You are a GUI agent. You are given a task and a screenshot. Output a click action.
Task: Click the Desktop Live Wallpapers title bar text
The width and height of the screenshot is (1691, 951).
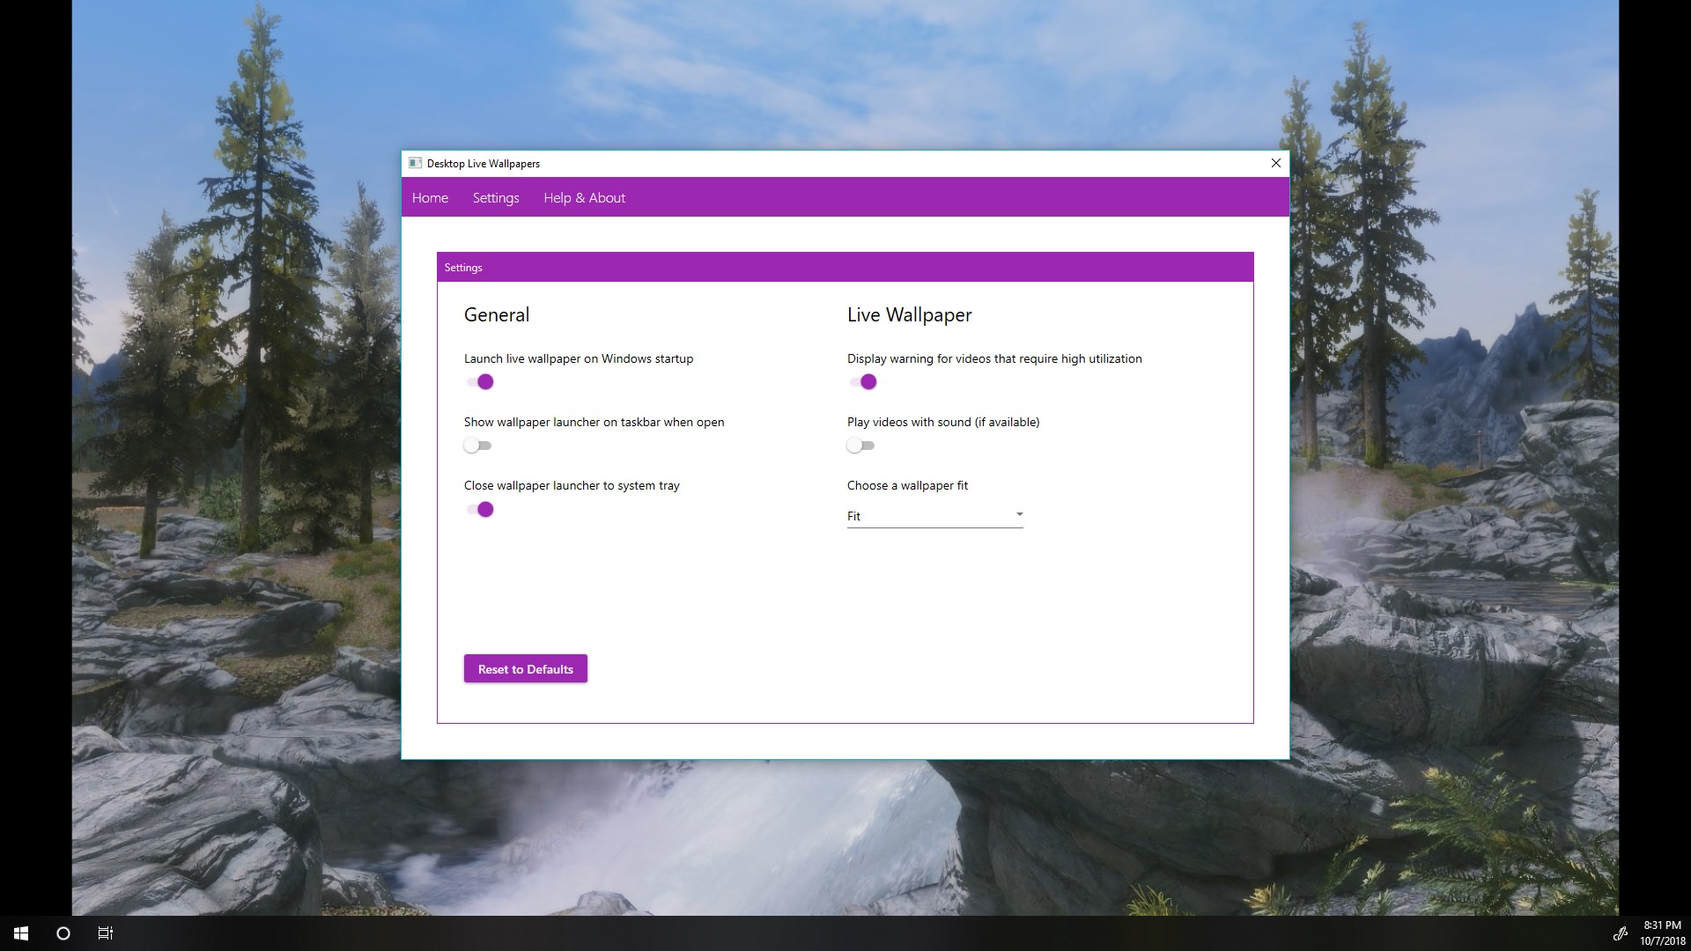click(x=484, y=164)
